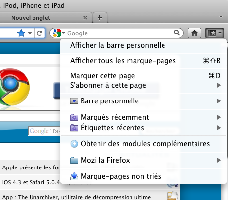Open the Mozilla Firefox bookmarks folder
This screenshot has width=228, height=200.
(143, 160)
